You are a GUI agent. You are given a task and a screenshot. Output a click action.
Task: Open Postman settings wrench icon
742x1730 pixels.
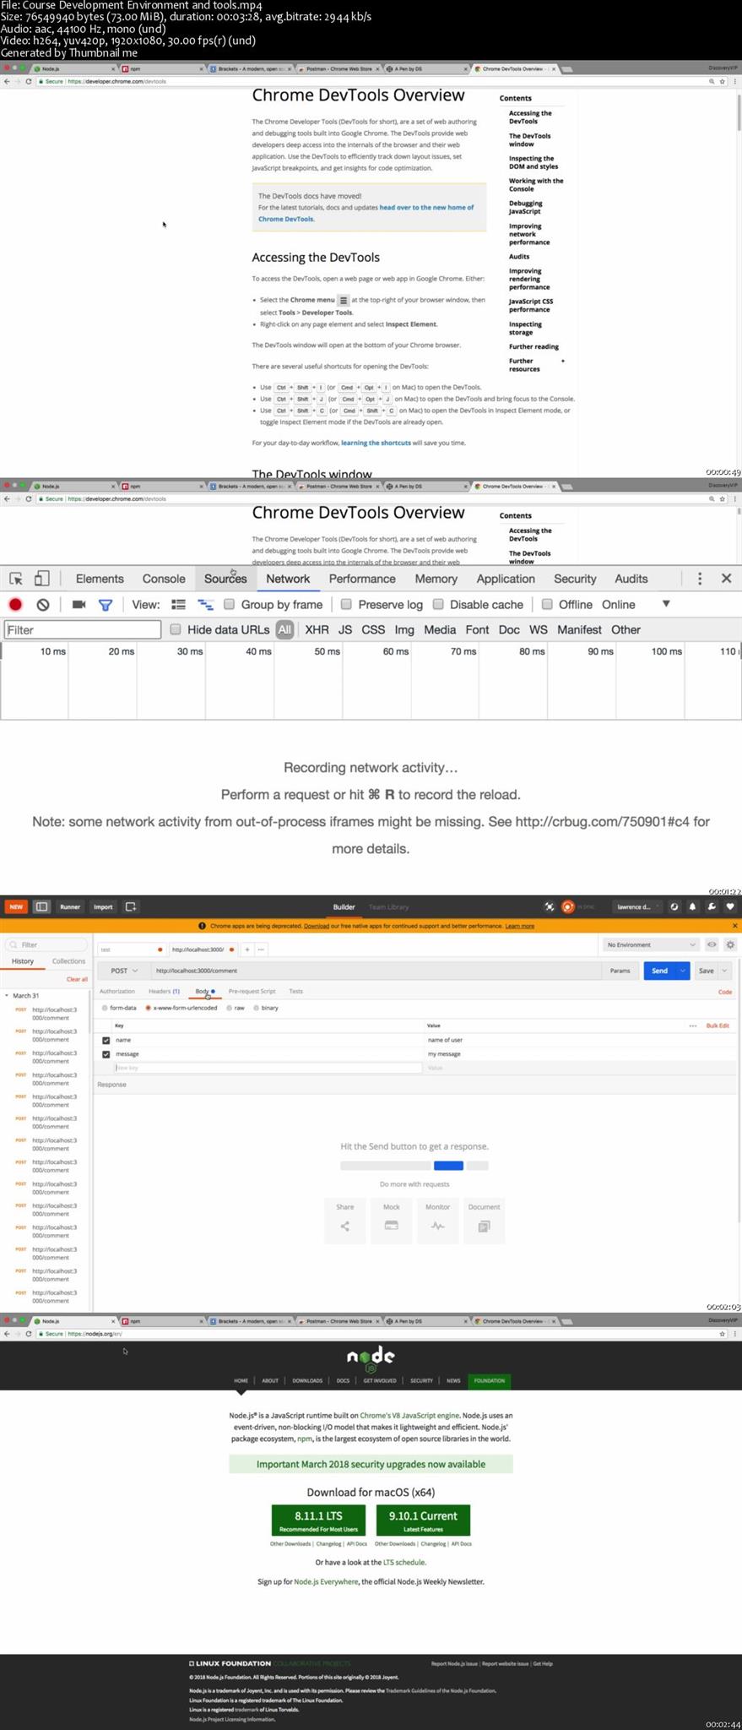(712, 906)
